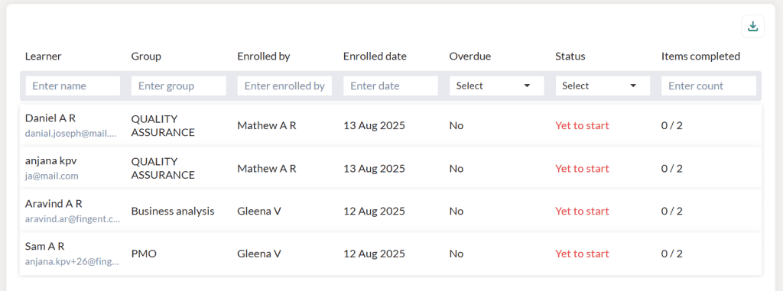Focus the Enter count filter field
Screen dimensions: 783x291
709,86
